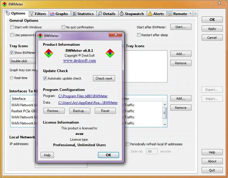Click Help button in main window
This screenshot has width=228, height=178.
[x=212, y=152]
